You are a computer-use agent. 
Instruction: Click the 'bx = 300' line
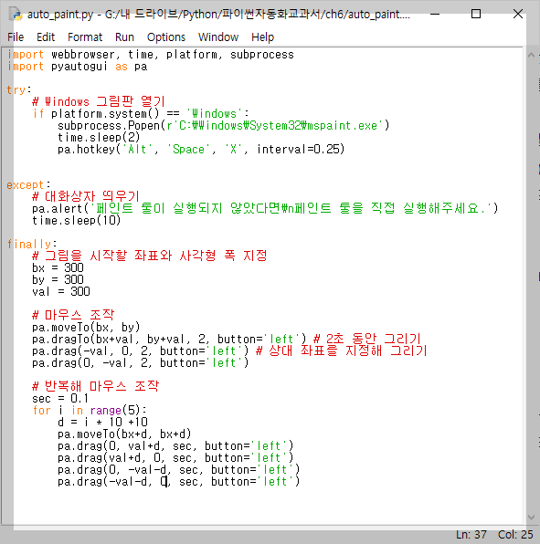click(x=58, y=267)
